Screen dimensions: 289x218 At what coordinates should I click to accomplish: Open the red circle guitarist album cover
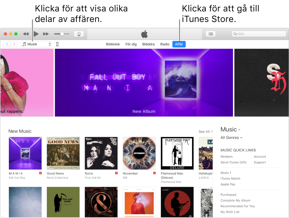177,202
